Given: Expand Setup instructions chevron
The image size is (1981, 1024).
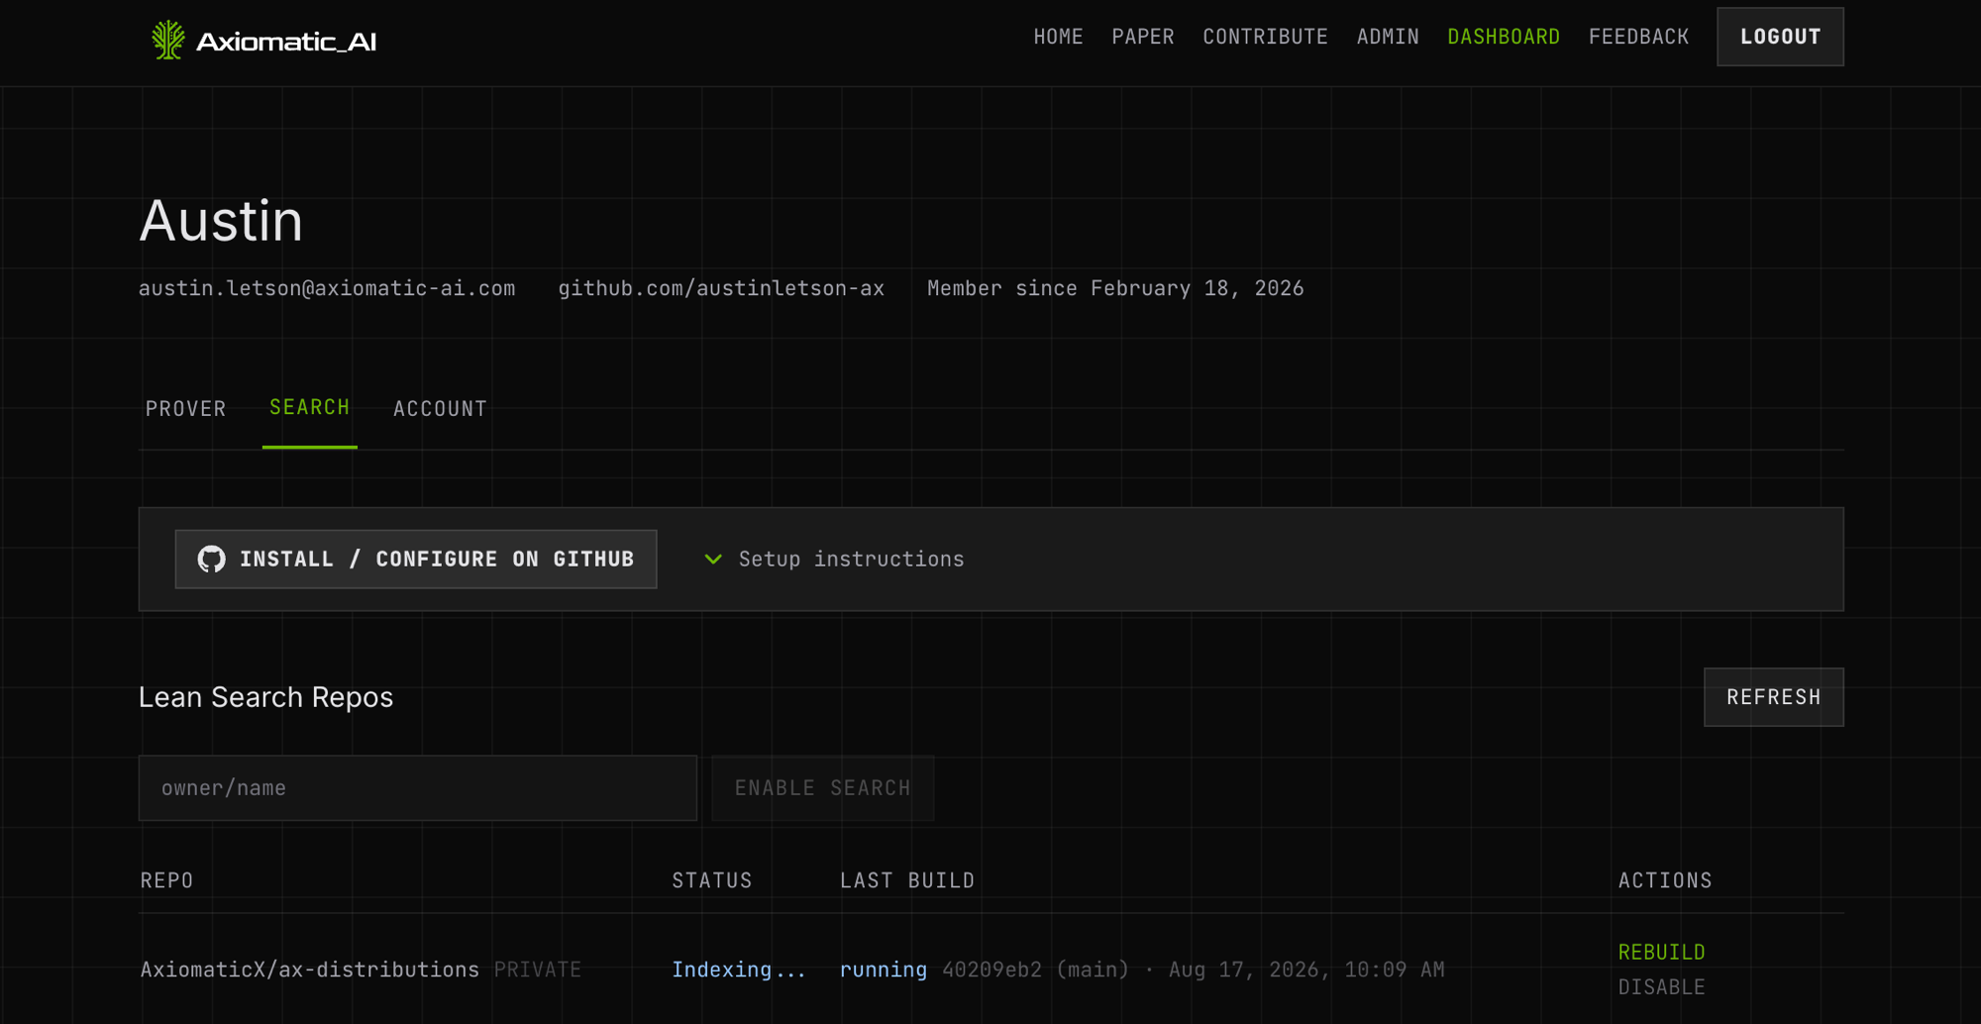Looking at the screenshot, I should (713, 560).
